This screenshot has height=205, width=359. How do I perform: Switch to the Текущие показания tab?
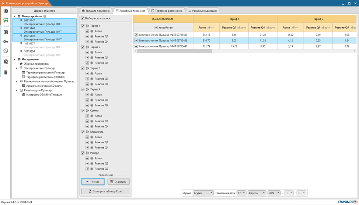(96, 11)
